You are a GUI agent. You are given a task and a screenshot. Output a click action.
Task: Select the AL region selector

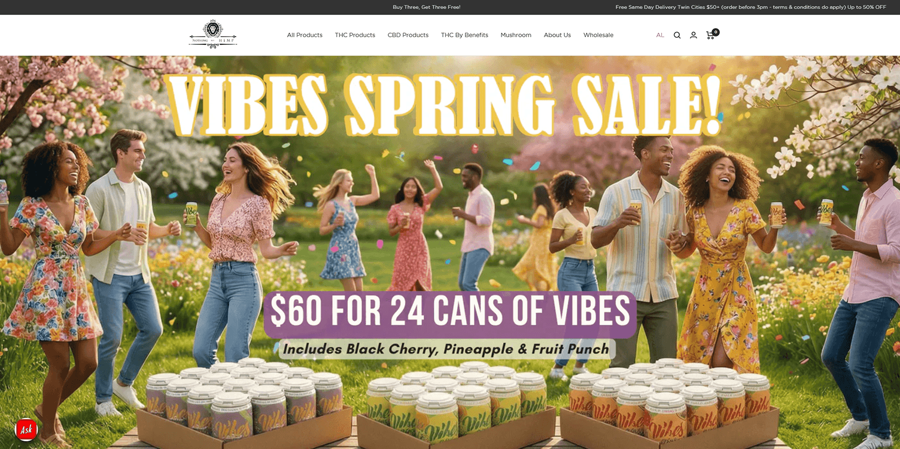tap(660, 35)
